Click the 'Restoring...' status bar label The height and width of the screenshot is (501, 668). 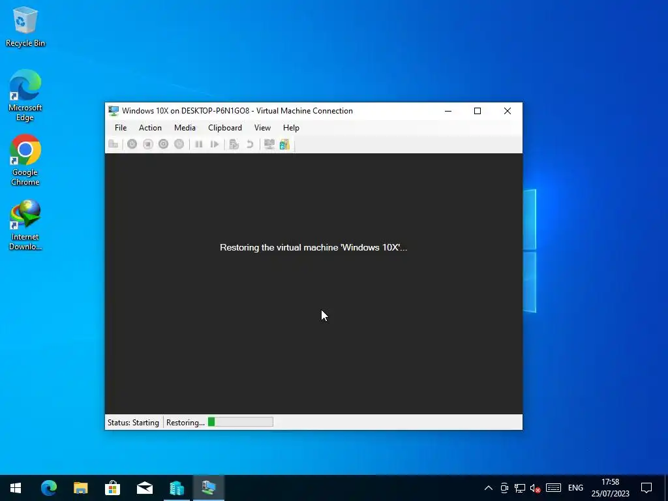(x=185, y=423)
